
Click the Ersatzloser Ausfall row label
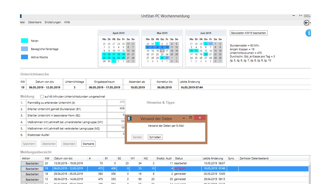pyautogui.click(x=38, y=135)
